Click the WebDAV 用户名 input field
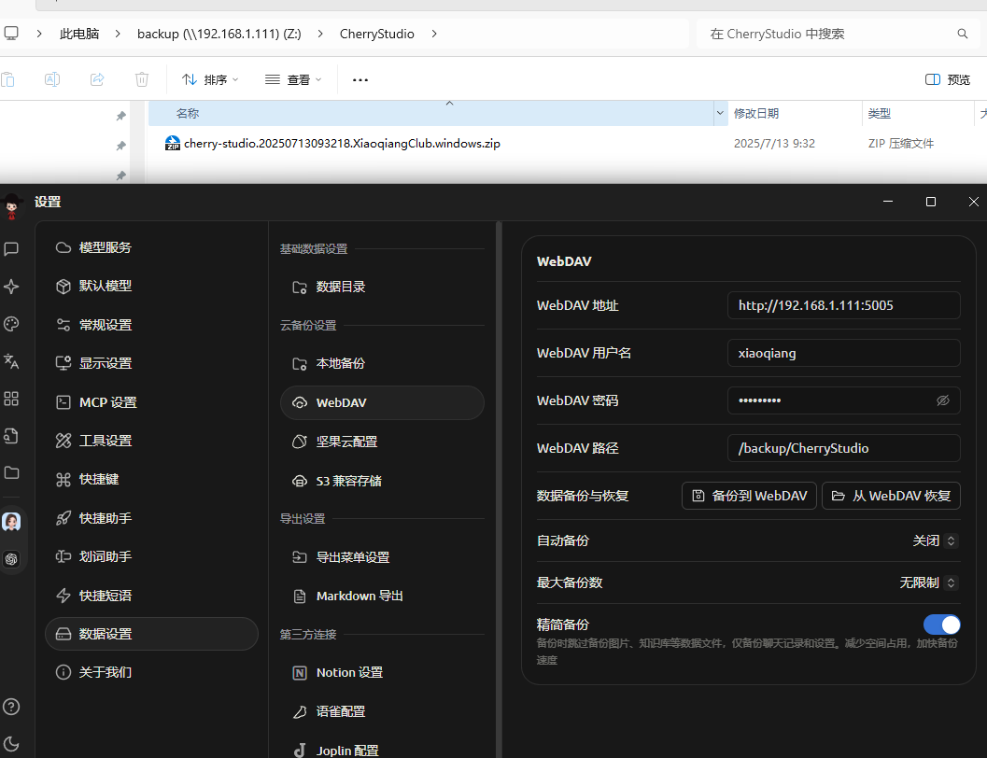Viewport: 987px width, 758px height. pos(844,353)
